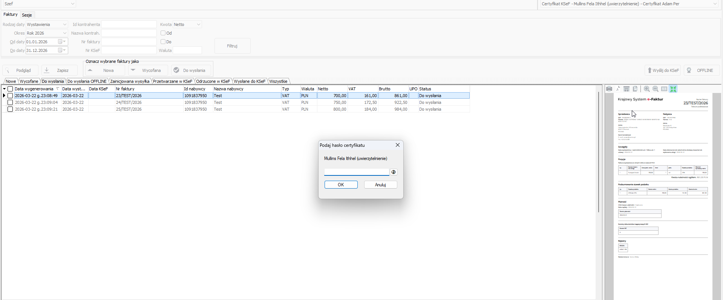Check the box for invoice 24/TEST/2026
Screen dimensions: 723x300
coord(10,102)
